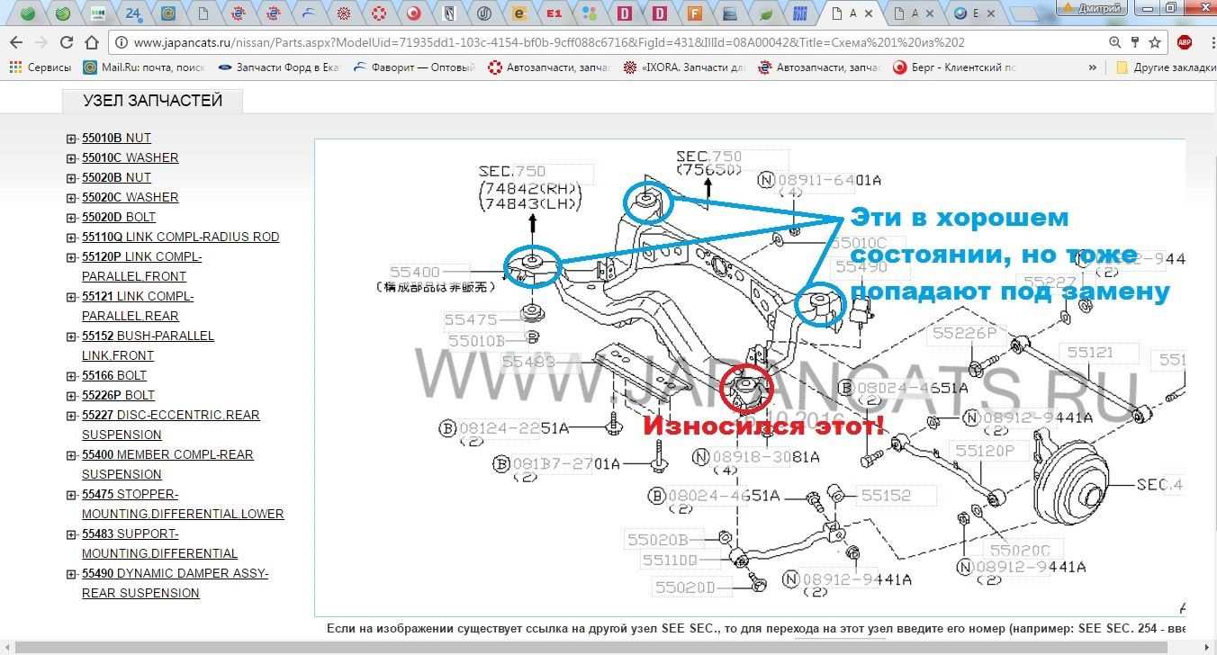Image resolution: width=1217 pixels, height=655 pixels.
Task: Expand the 55121 LINK COMPL-PARALLEL,REAR entry
Action: 71,297
